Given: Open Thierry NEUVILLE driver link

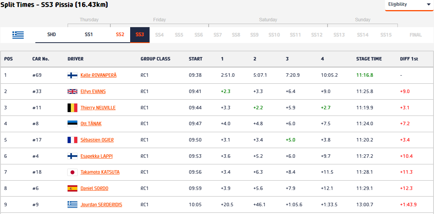Looking at the screenshot, I should tap(98, 108).
